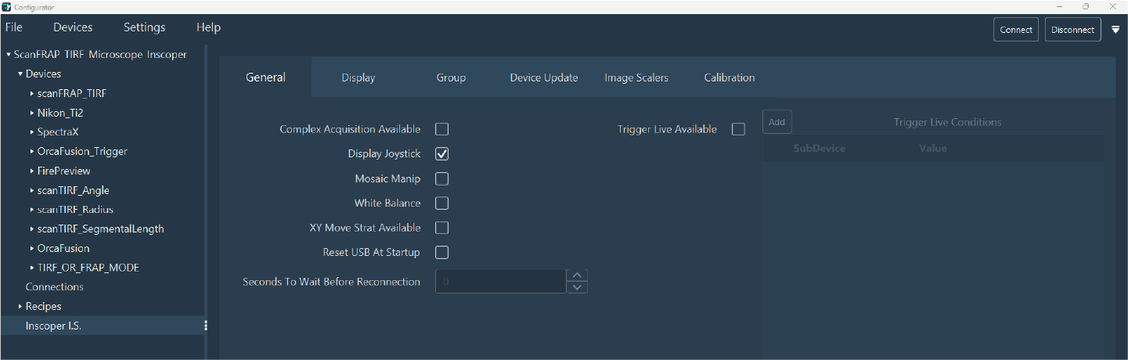
Task: Click the Seconds To Wait input field
Action: [x=499, y=282]
